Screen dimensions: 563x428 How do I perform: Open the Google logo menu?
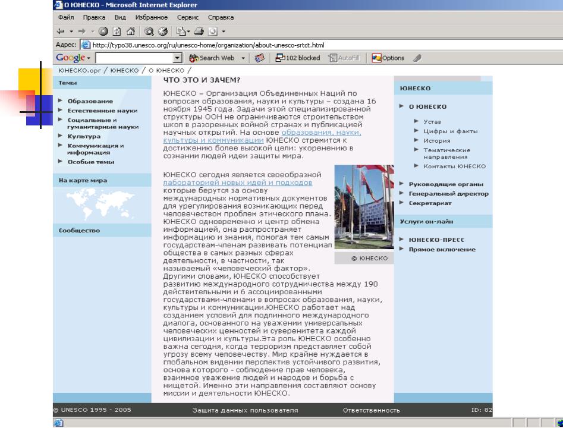pyautogui.click(x=73, y=58)
